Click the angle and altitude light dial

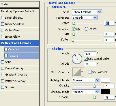(77, 59)
